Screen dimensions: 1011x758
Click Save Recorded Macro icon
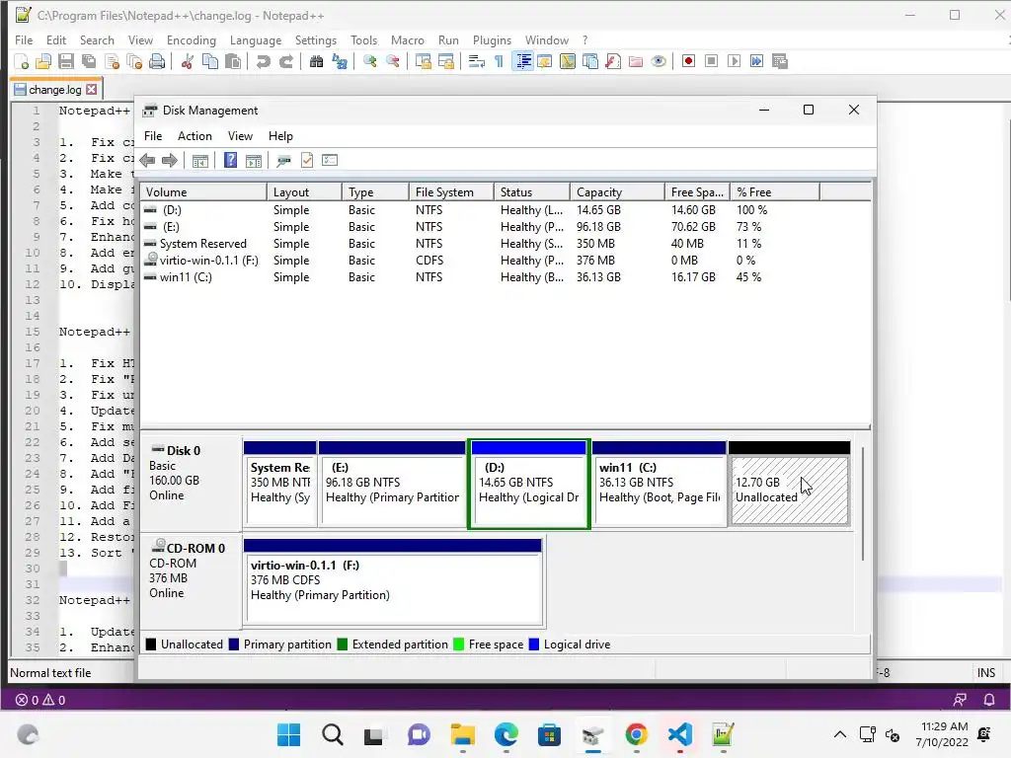[x=780, y=61]
